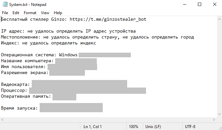
Task: Click the horizontal scrollbar left arrow
Action: (2, 120)
